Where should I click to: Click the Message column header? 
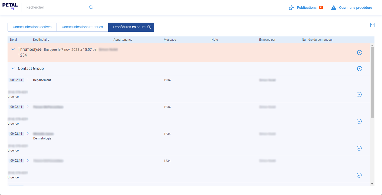click(170, 40)
